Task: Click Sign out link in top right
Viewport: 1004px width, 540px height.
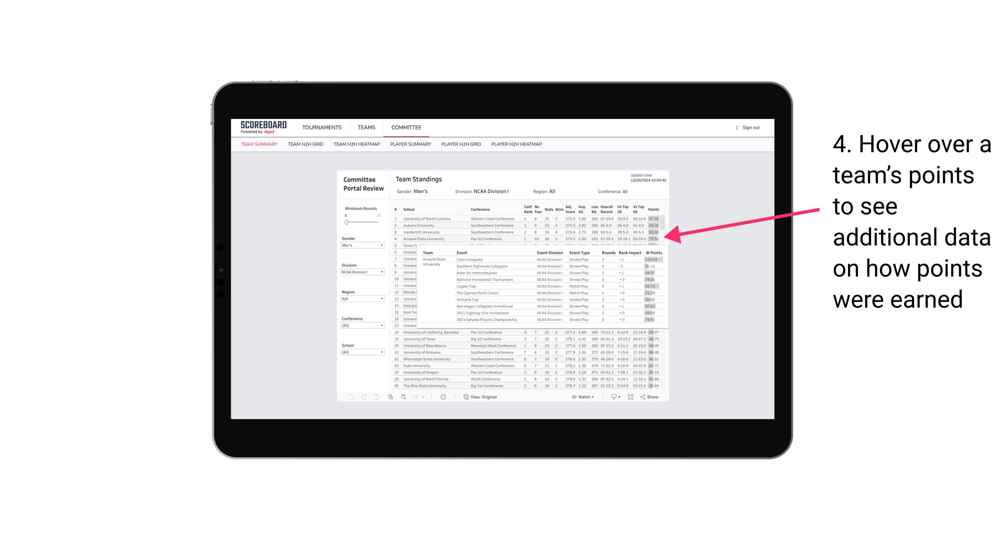Action: [x=751, y=127]
